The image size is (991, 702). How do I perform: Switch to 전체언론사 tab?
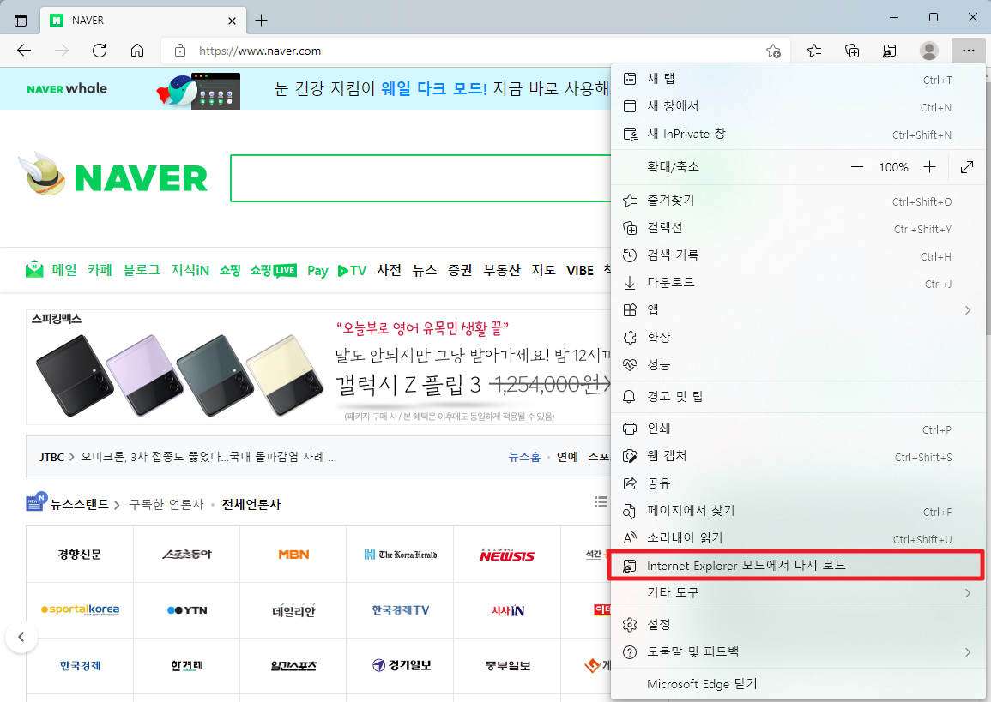point(251,504)
